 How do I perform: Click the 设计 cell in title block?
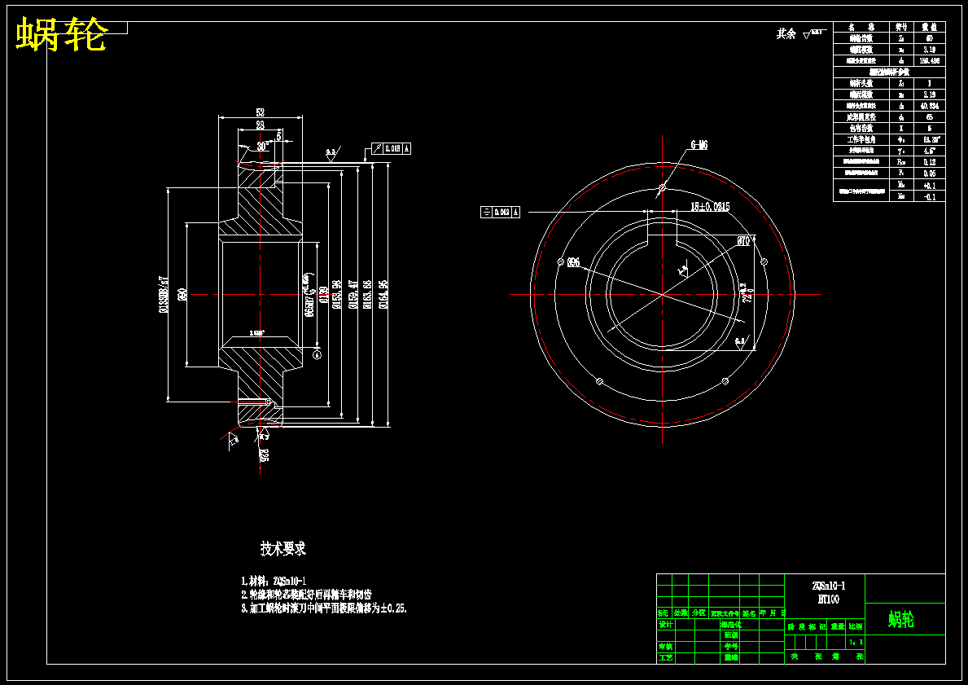(x=665, y=625)
